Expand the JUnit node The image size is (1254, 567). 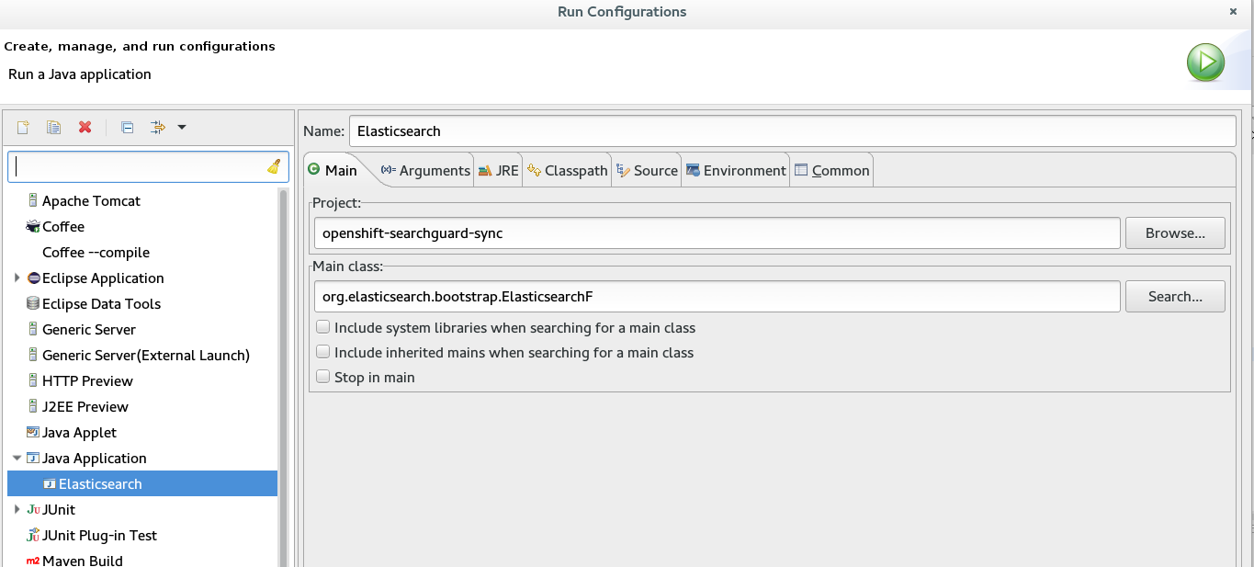tap(17, 509)
